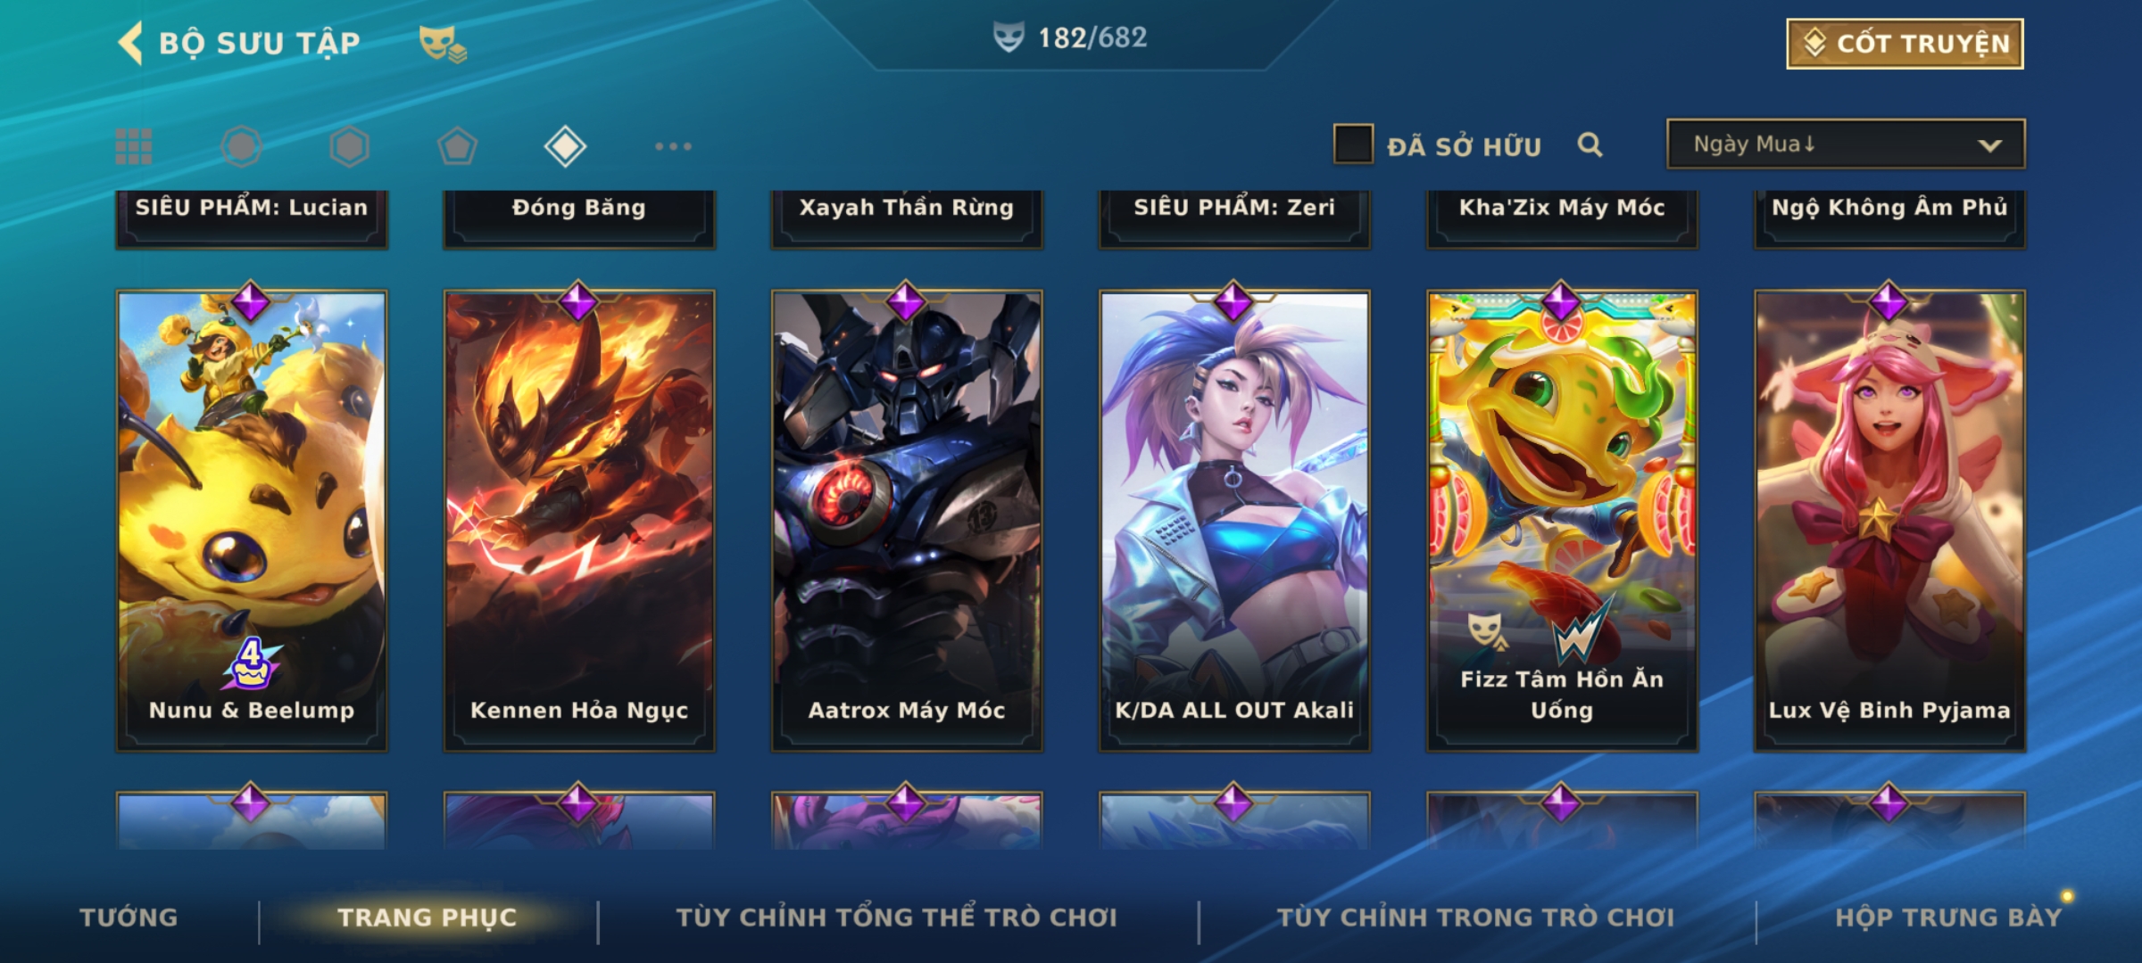Open the Hộp Trưng Bày tab
Screen dimensions: 2142x963
point(1948,917)
